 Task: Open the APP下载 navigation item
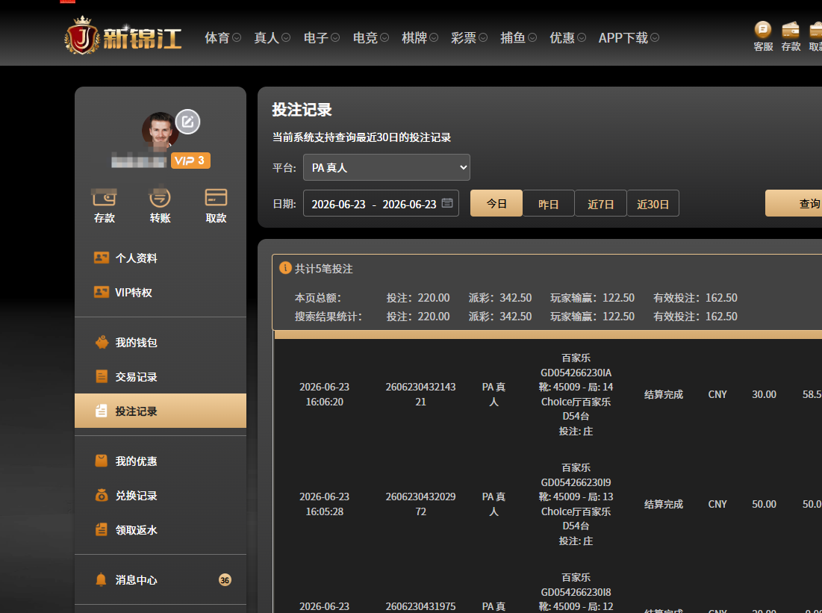click(623, 38)
